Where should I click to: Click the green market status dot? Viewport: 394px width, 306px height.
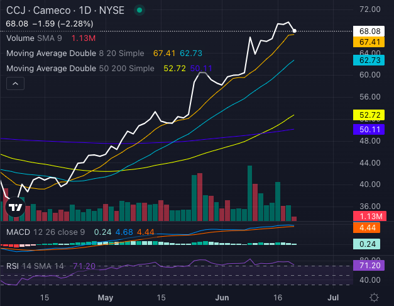click(140, 10)
